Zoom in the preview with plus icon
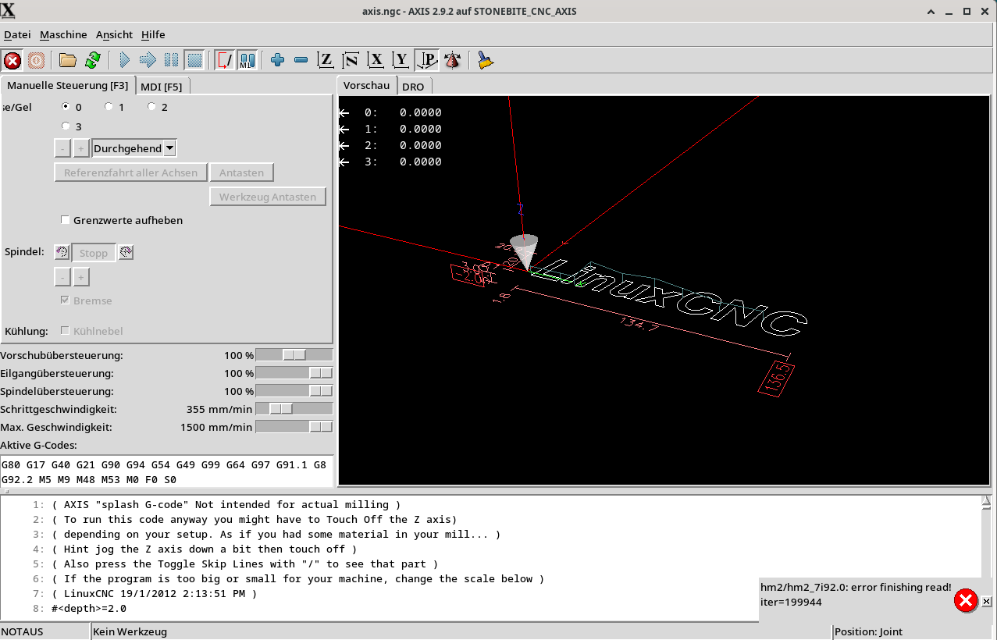 point(277,60)
